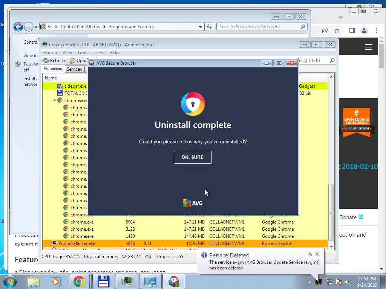The width and height of the screenshot is (386, 289).
Task: Select chrome.exe with PID 1420
Action: pos(185,236)
